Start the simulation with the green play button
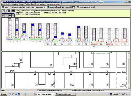131x96 pixels. click(x=3, y=11)
